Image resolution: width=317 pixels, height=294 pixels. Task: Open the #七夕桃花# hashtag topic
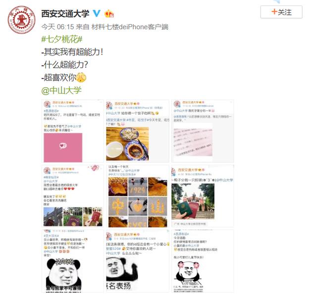[62, 39]
